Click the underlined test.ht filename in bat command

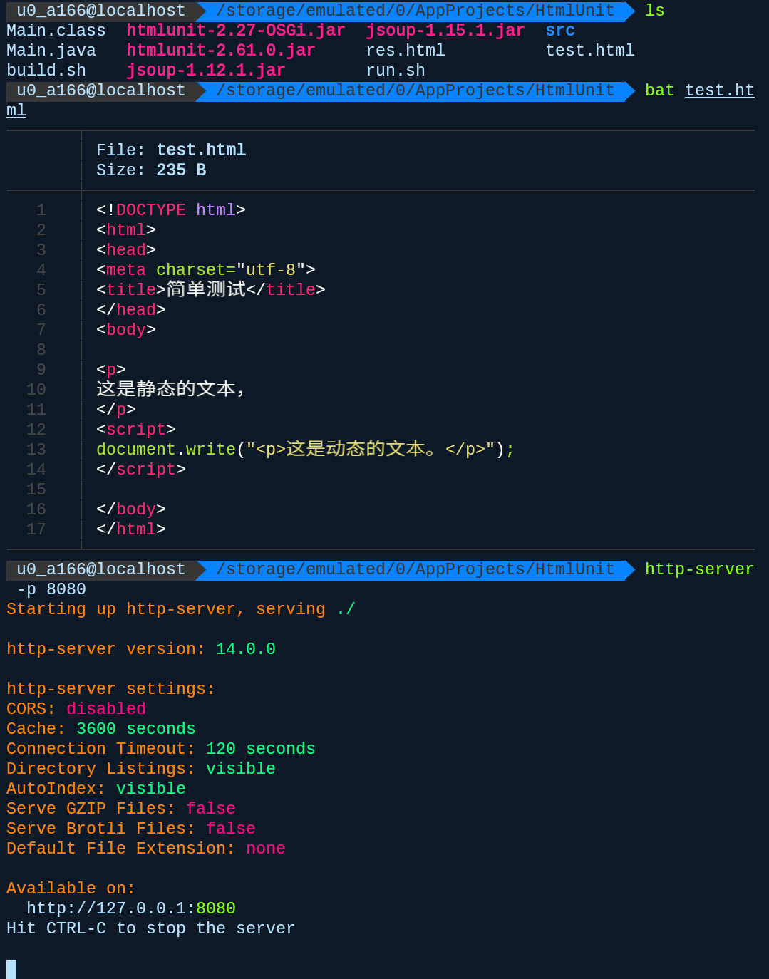(719, 90)
